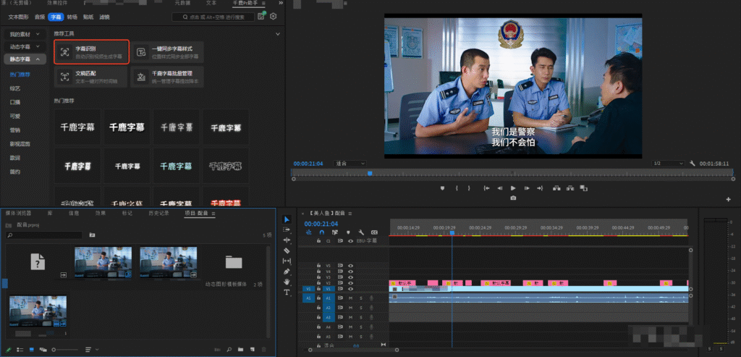Open the 历史记录 panel tab
741x357 pixels.
coord(159,213)
